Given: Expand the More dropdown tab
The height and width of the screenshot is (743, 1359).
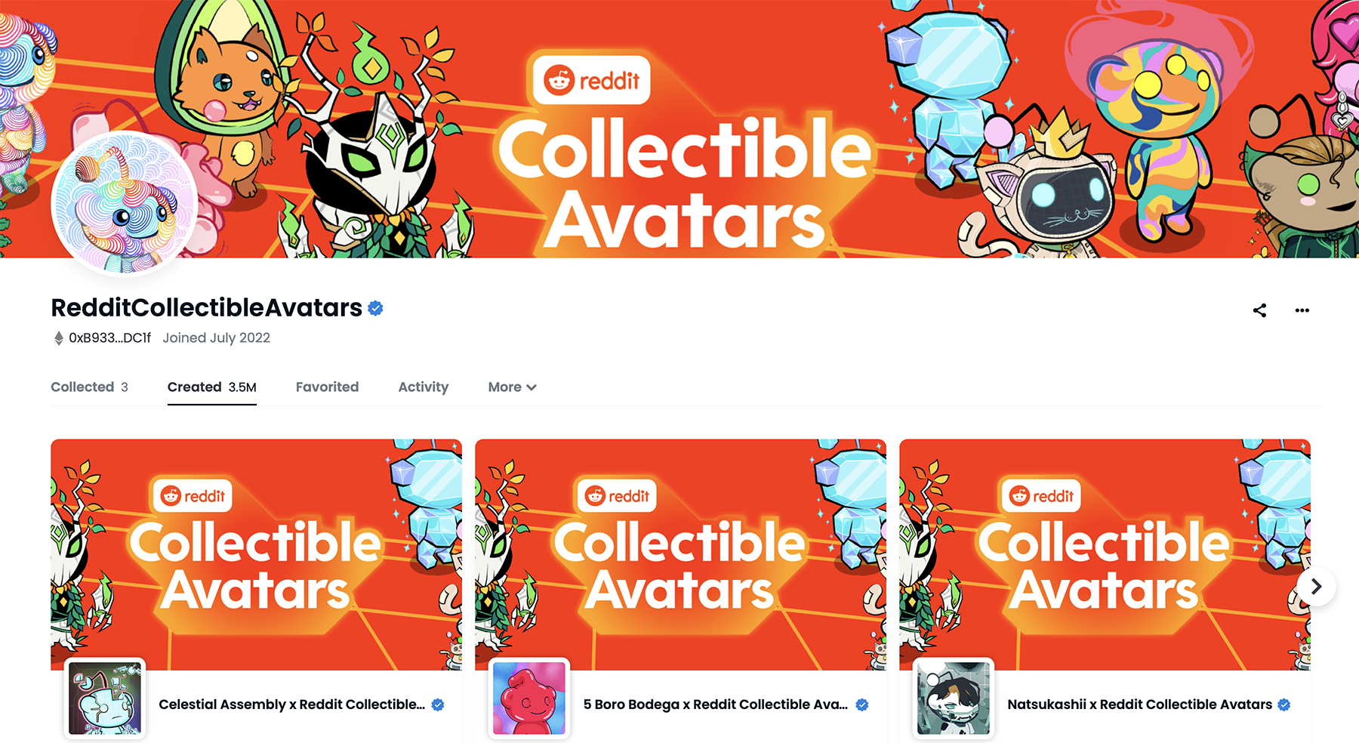Looking at the screenshot, I should tap(512, 387).
